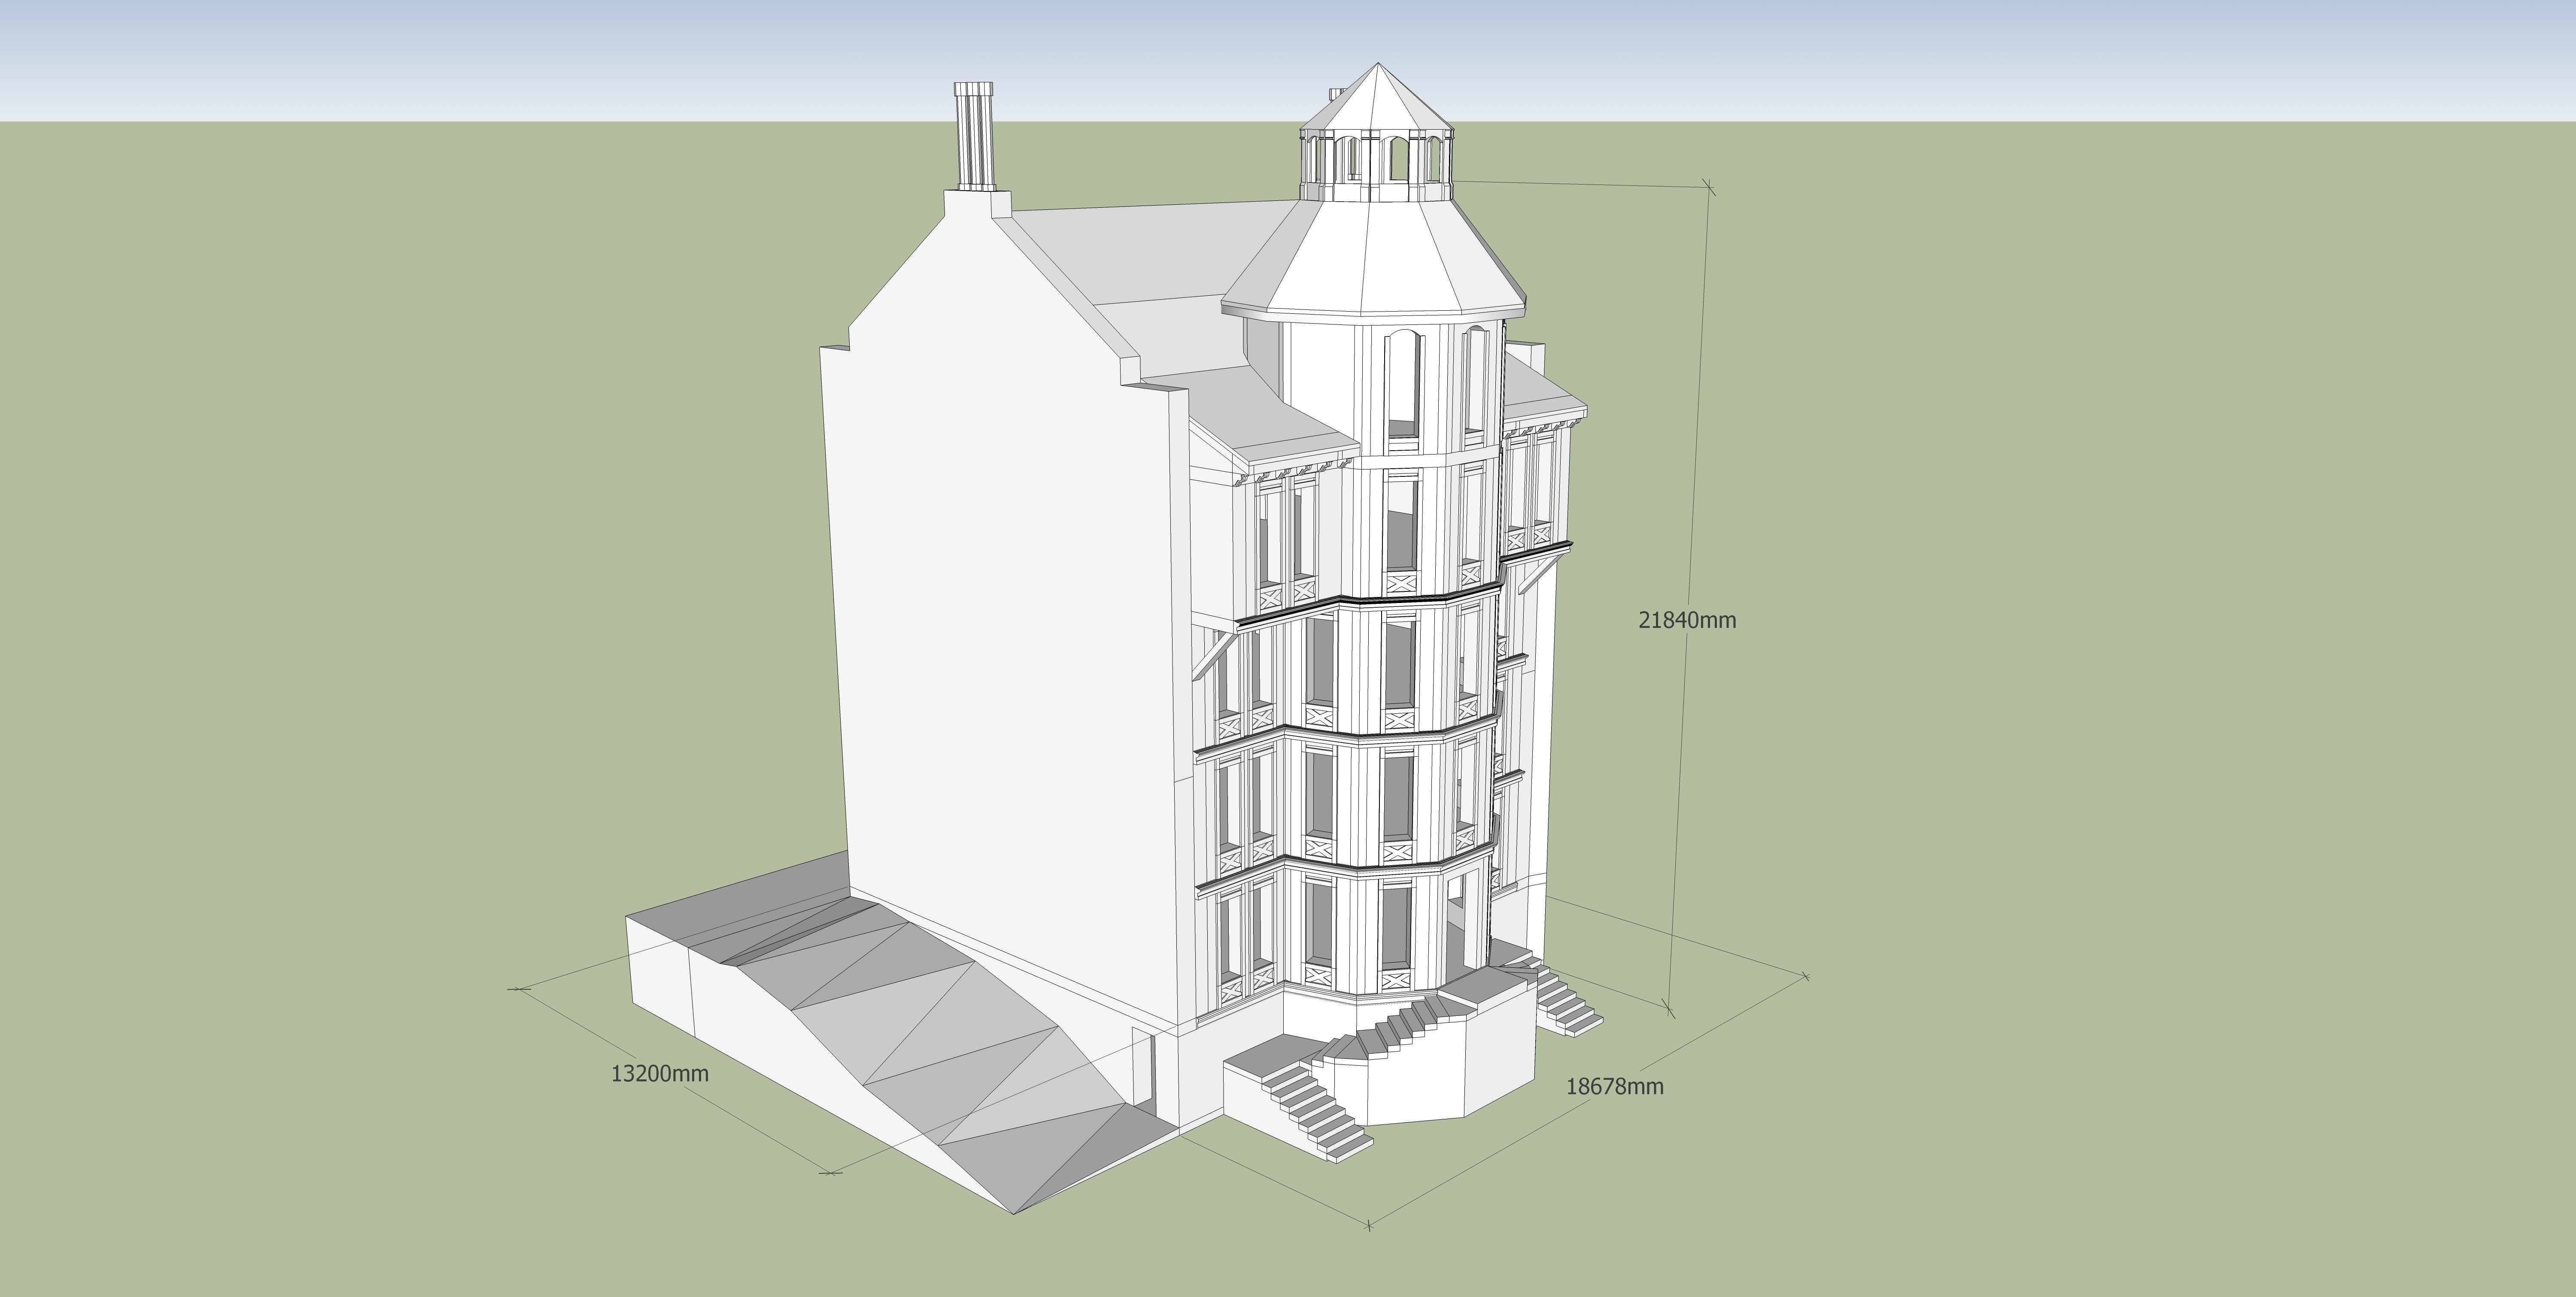
Task: Click the 18678mm dimension label
Action: pyautogui.click(x=1615, y=1086)
